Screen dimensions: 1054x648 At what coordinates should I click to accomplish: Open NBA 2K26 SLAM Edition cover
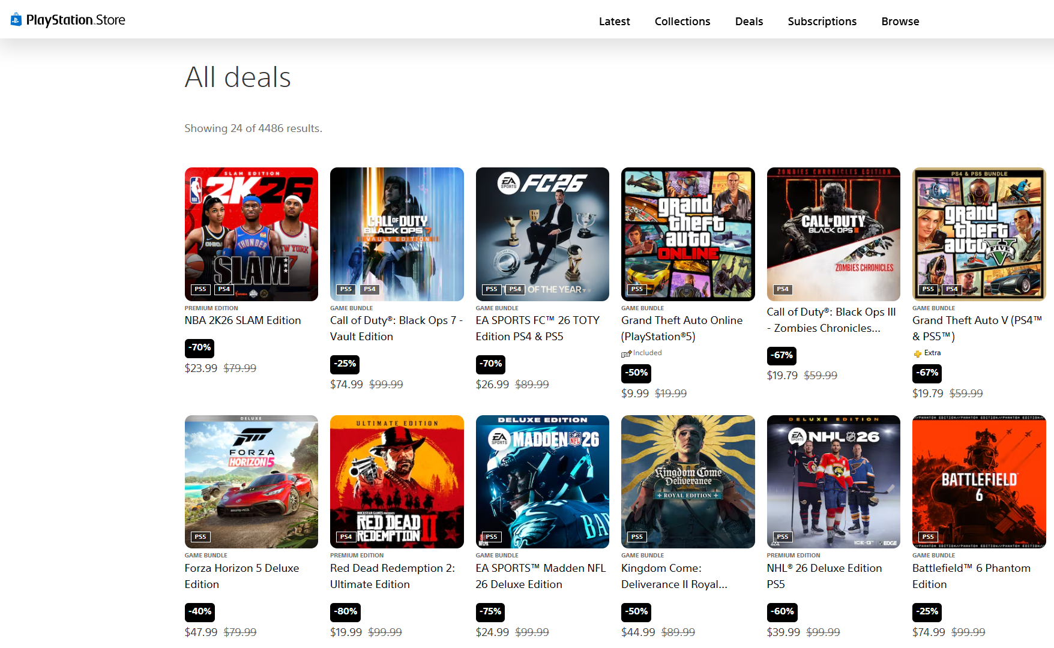pyautogui.click(x=251, y=234)
